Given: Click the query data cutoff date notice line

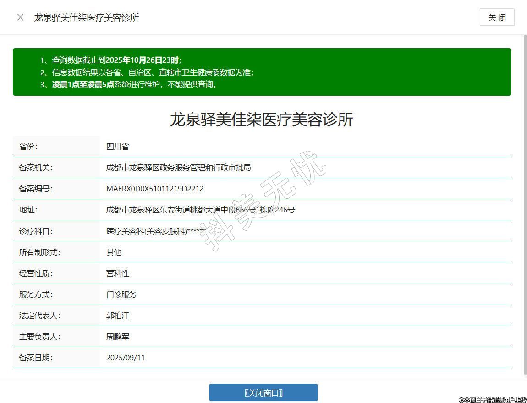Looking at the screenshot, I should click(117, 60).
